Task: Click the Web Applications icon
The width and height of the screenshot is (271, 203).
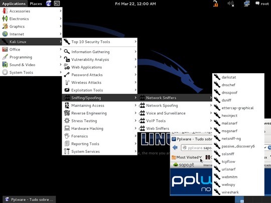Action: [67, 67]
